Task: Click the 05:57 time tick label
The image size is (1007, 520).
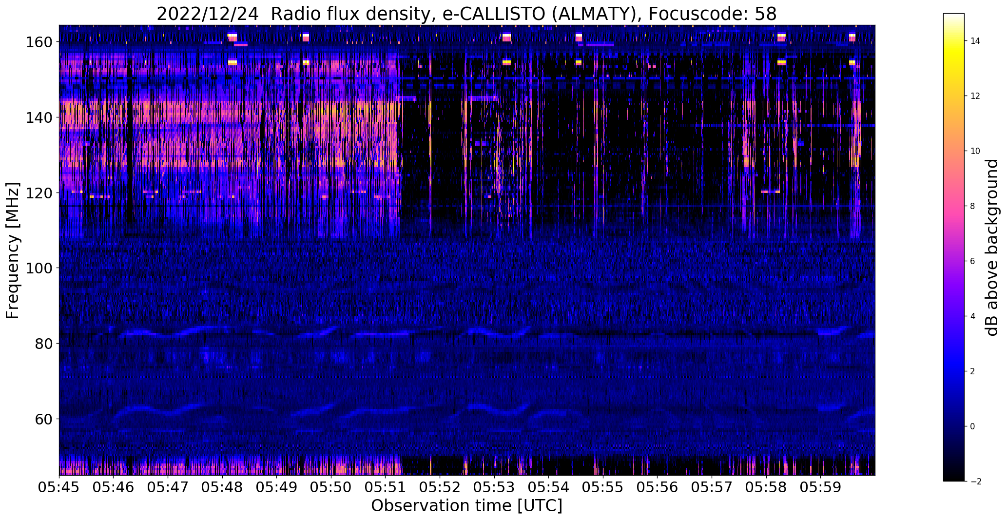Action: [x=712, y=487]
